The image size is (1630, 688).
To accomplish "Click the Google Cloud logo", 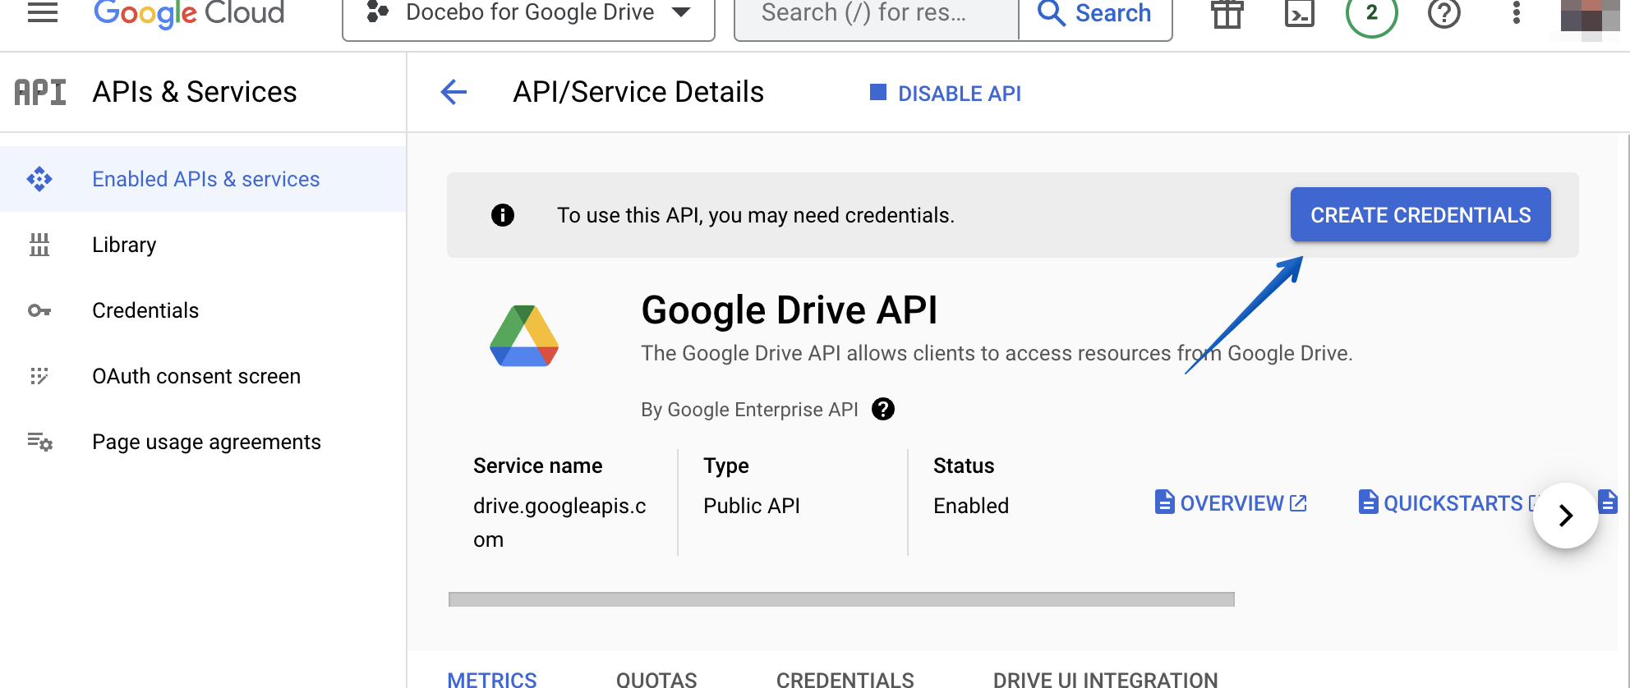I will [x=189, y=12].
